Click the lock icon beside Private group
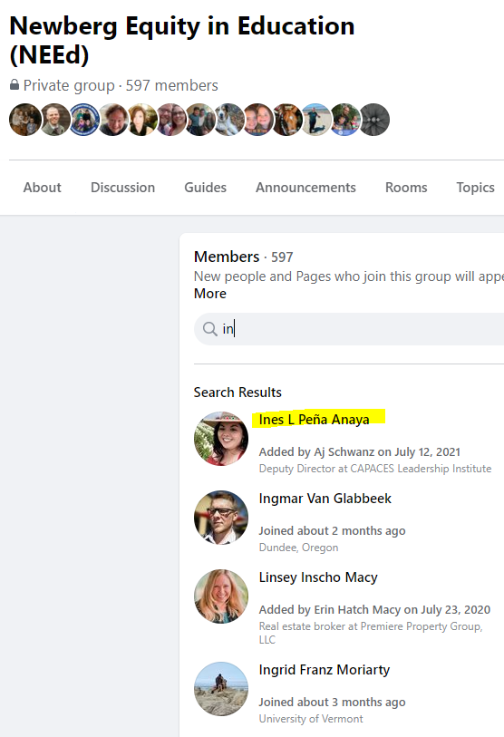 tap(15, 85)
